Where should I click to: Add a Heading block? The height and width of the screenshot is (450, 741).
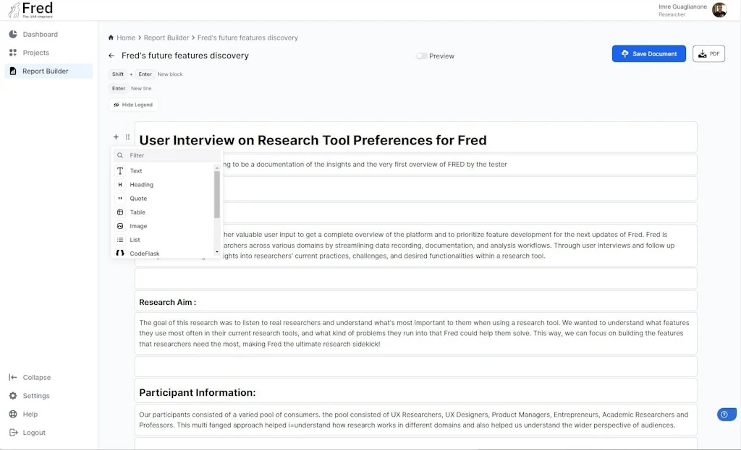[x=140, y=184]
